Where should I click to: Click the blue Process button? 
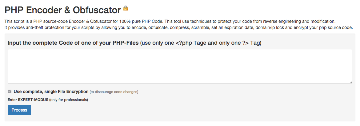tap(19, 110)
